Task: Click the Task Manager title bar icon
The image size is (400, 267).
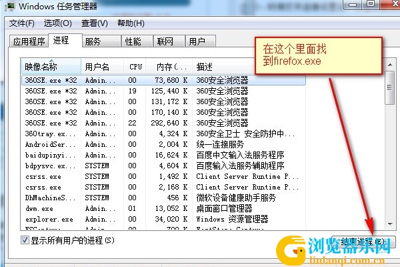Action: [x=10, y=5]
